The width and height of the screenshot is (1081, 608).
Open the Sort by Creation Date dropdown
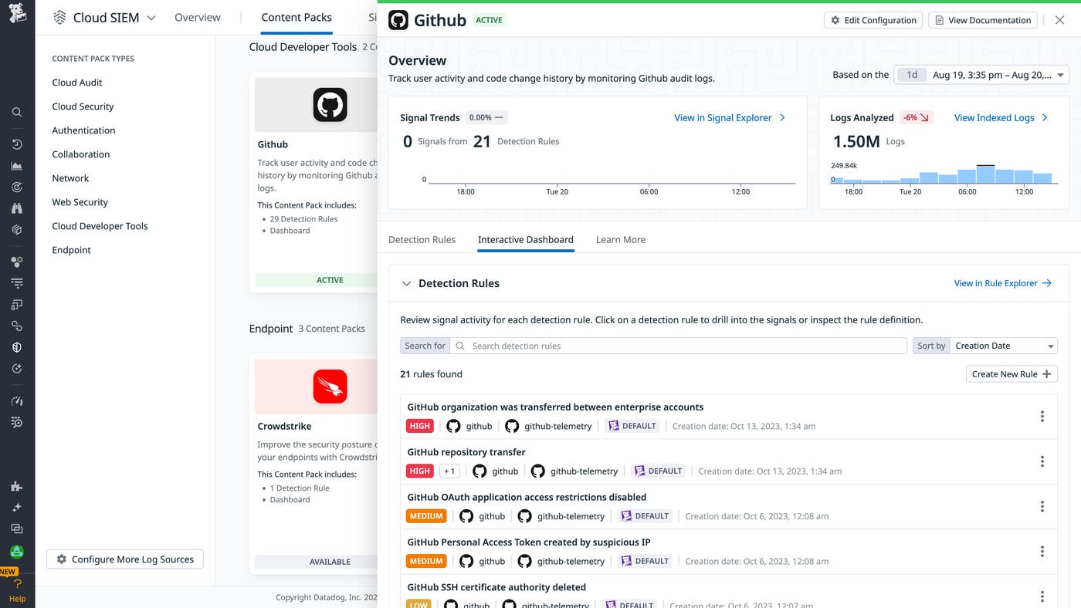pyautogui.click(x=1004, y=346)
